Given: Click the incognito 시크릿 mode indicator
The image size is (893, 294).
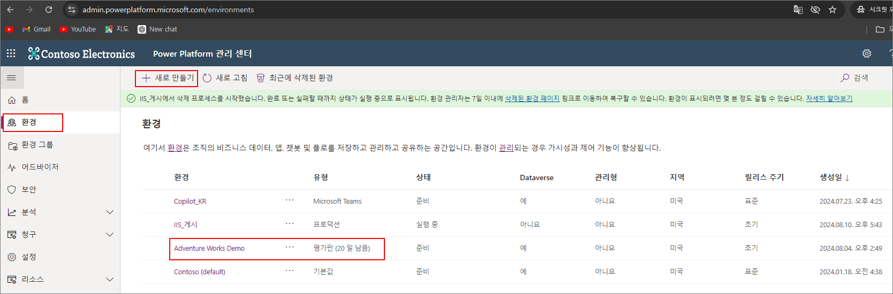Looking at the screenshot, I should [874, 10].
